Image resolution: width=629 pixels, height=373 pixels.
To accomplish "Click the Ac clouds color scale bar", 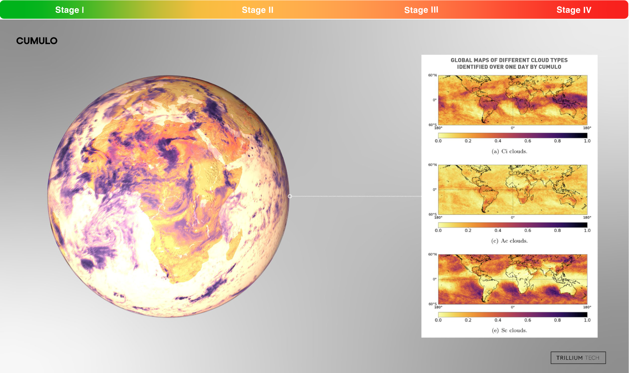I will click(513, 225).
